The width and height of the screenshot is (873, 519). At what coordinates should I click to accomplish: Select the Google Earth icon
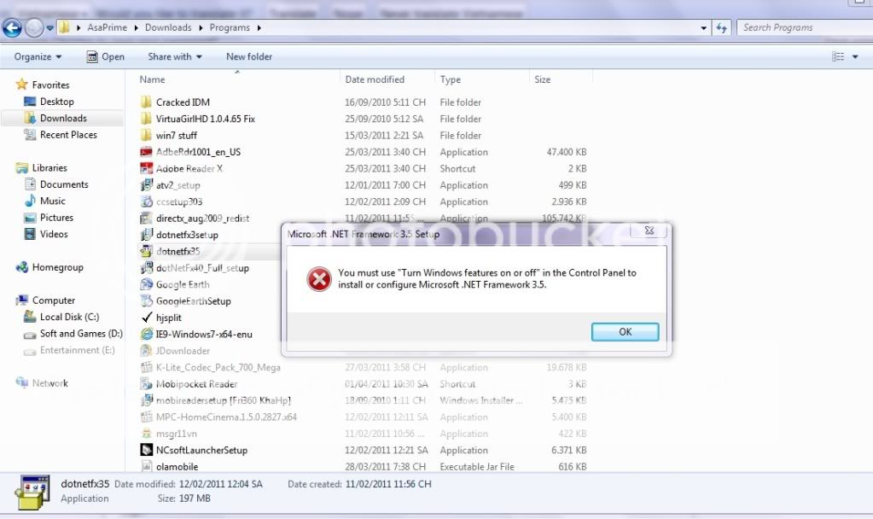click(146, 284)
